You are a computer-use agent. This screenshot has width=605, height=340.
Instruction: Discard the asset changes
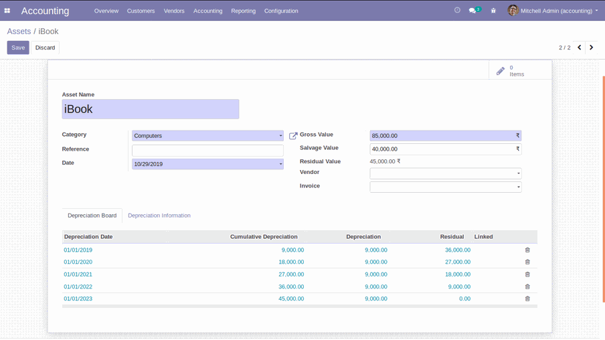pyautogui.click(x=45, y=48)
